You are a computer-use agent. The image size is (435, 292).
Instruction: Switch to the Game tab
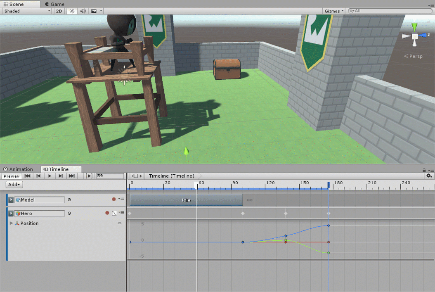[x=55, y=4]
